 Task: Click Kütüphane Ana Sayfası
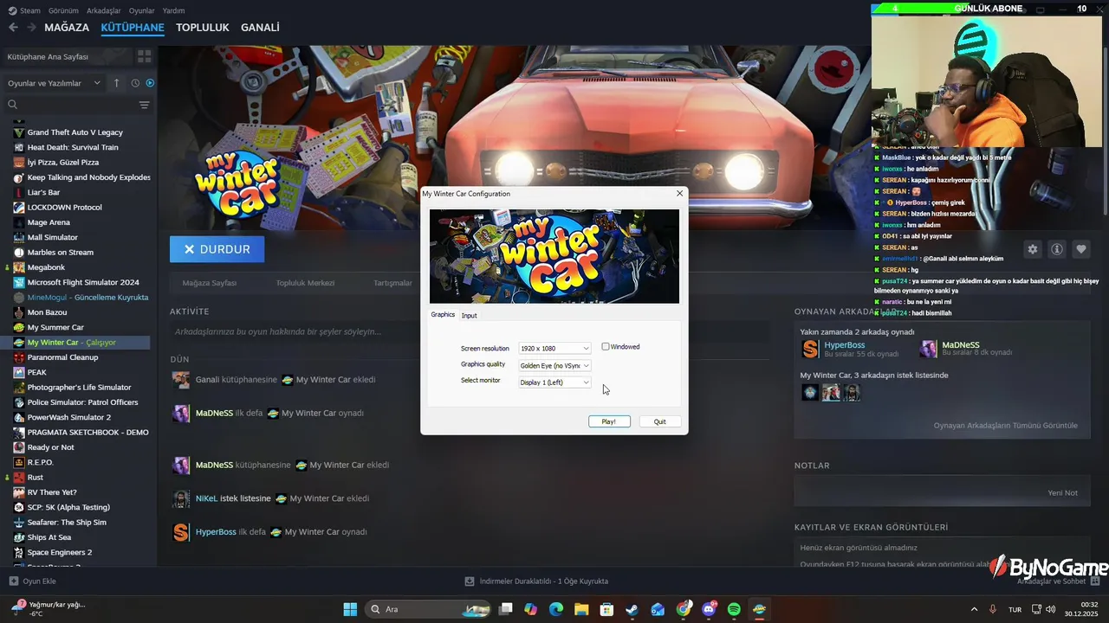tap(48, 56)
